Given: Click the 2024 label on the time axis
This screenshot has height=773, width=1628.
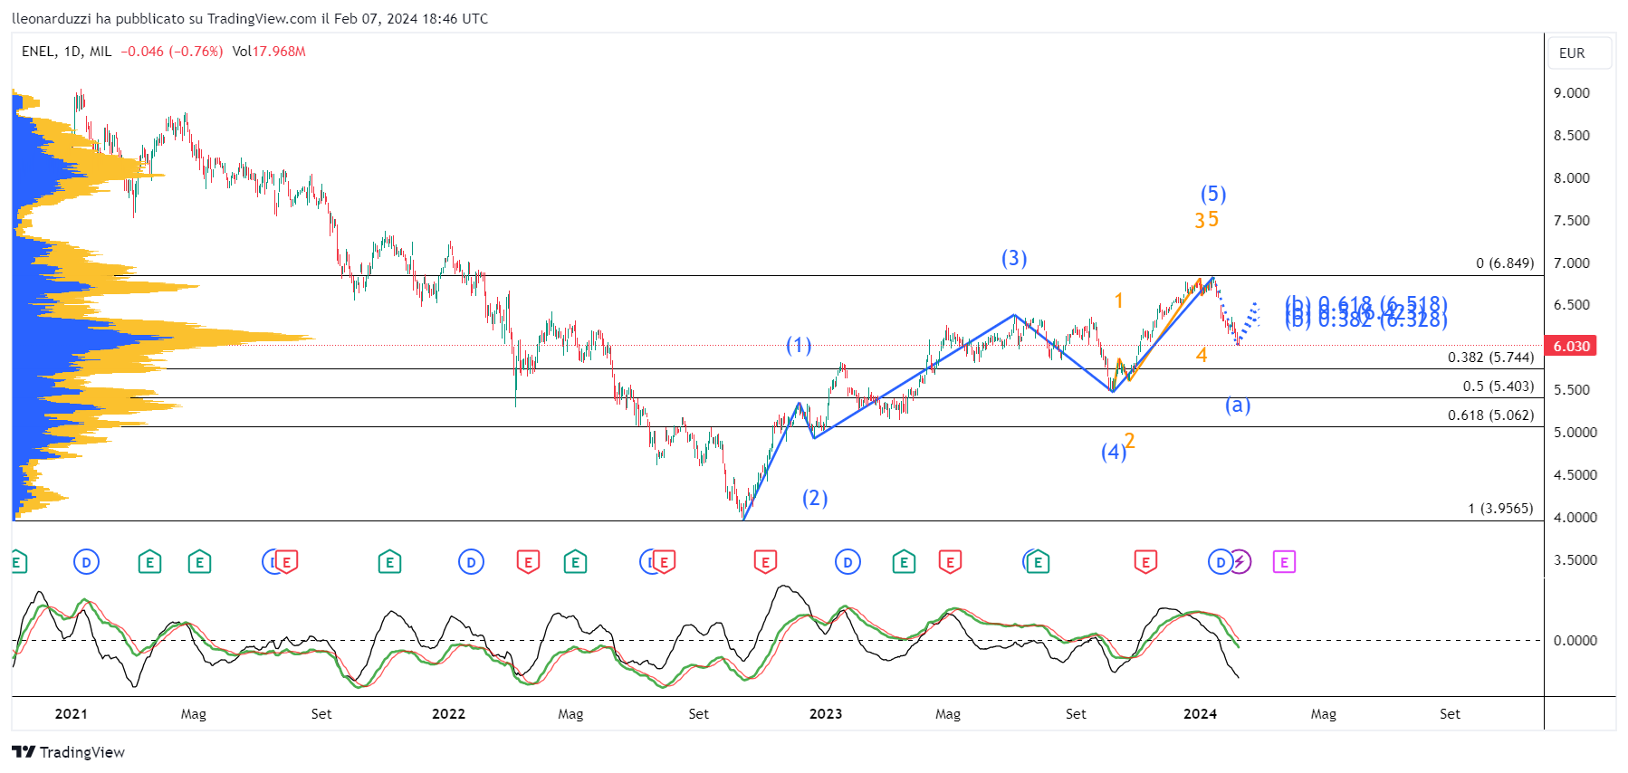Looking at the screenshot, I should click(x=1201, y=714).
